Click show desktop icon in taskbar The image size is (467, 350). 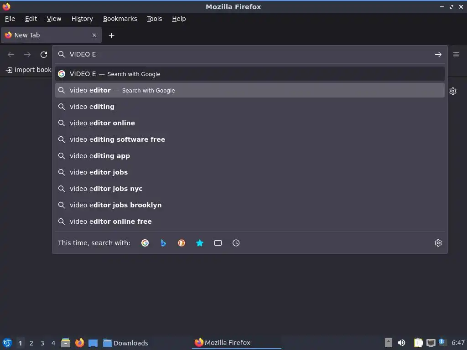coord(93,343)
